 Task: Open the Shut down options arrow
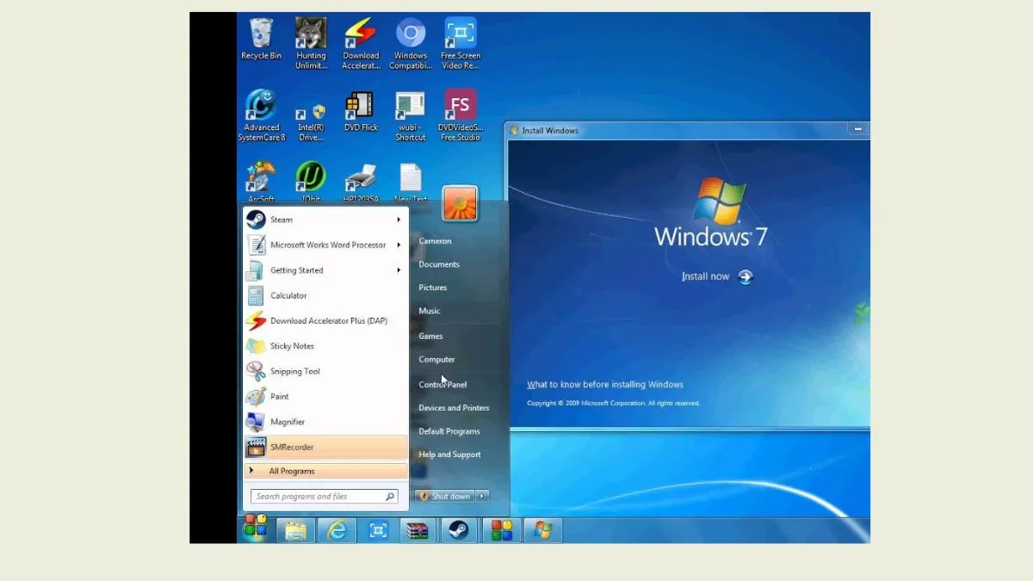pyautogui.click(x=482, y=496)
